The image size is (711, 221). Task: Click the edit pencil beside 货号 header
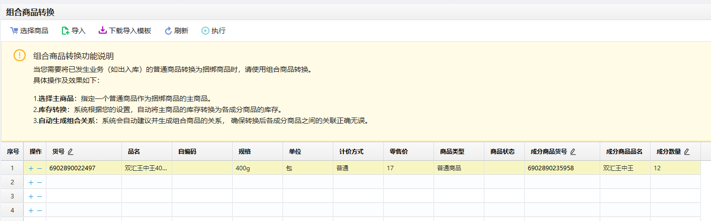(x=70, y=152)
